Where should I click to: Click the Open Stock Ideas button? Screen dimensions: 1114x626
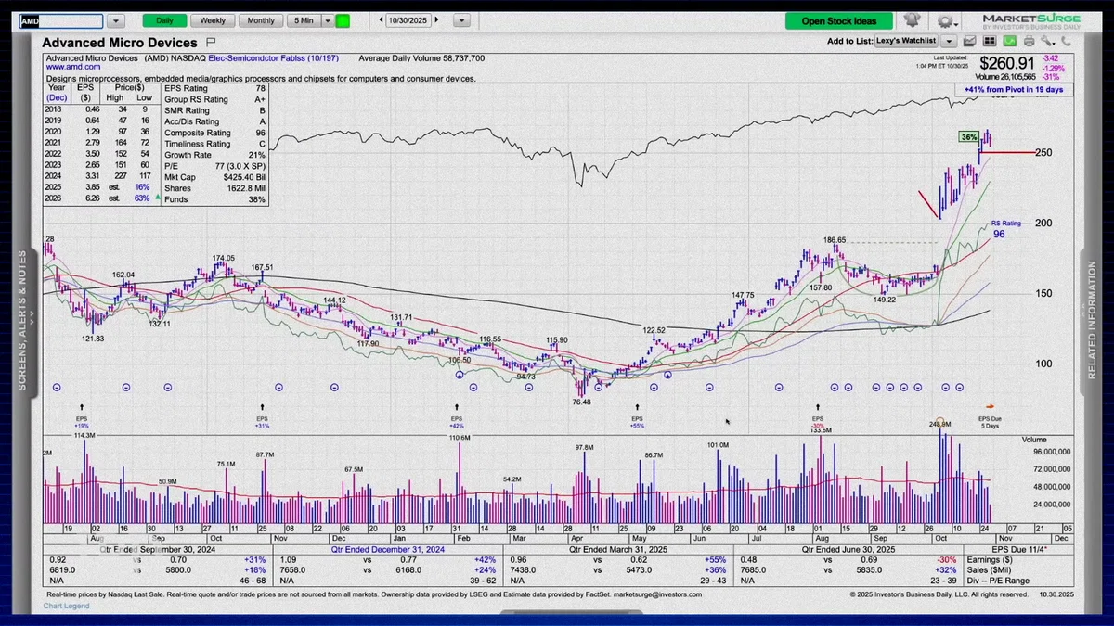[838, 20]
